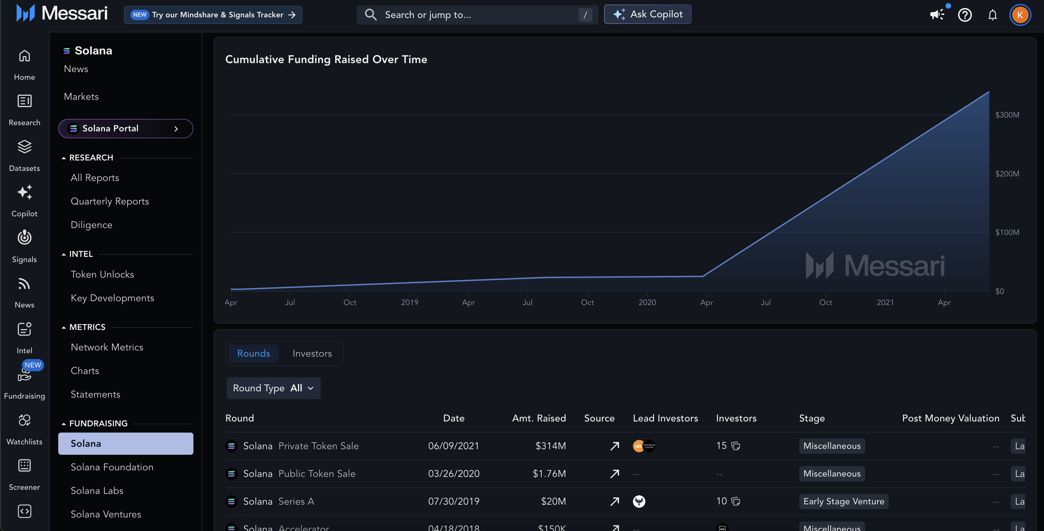Open the Round Type dropdown

pos(273,388)
